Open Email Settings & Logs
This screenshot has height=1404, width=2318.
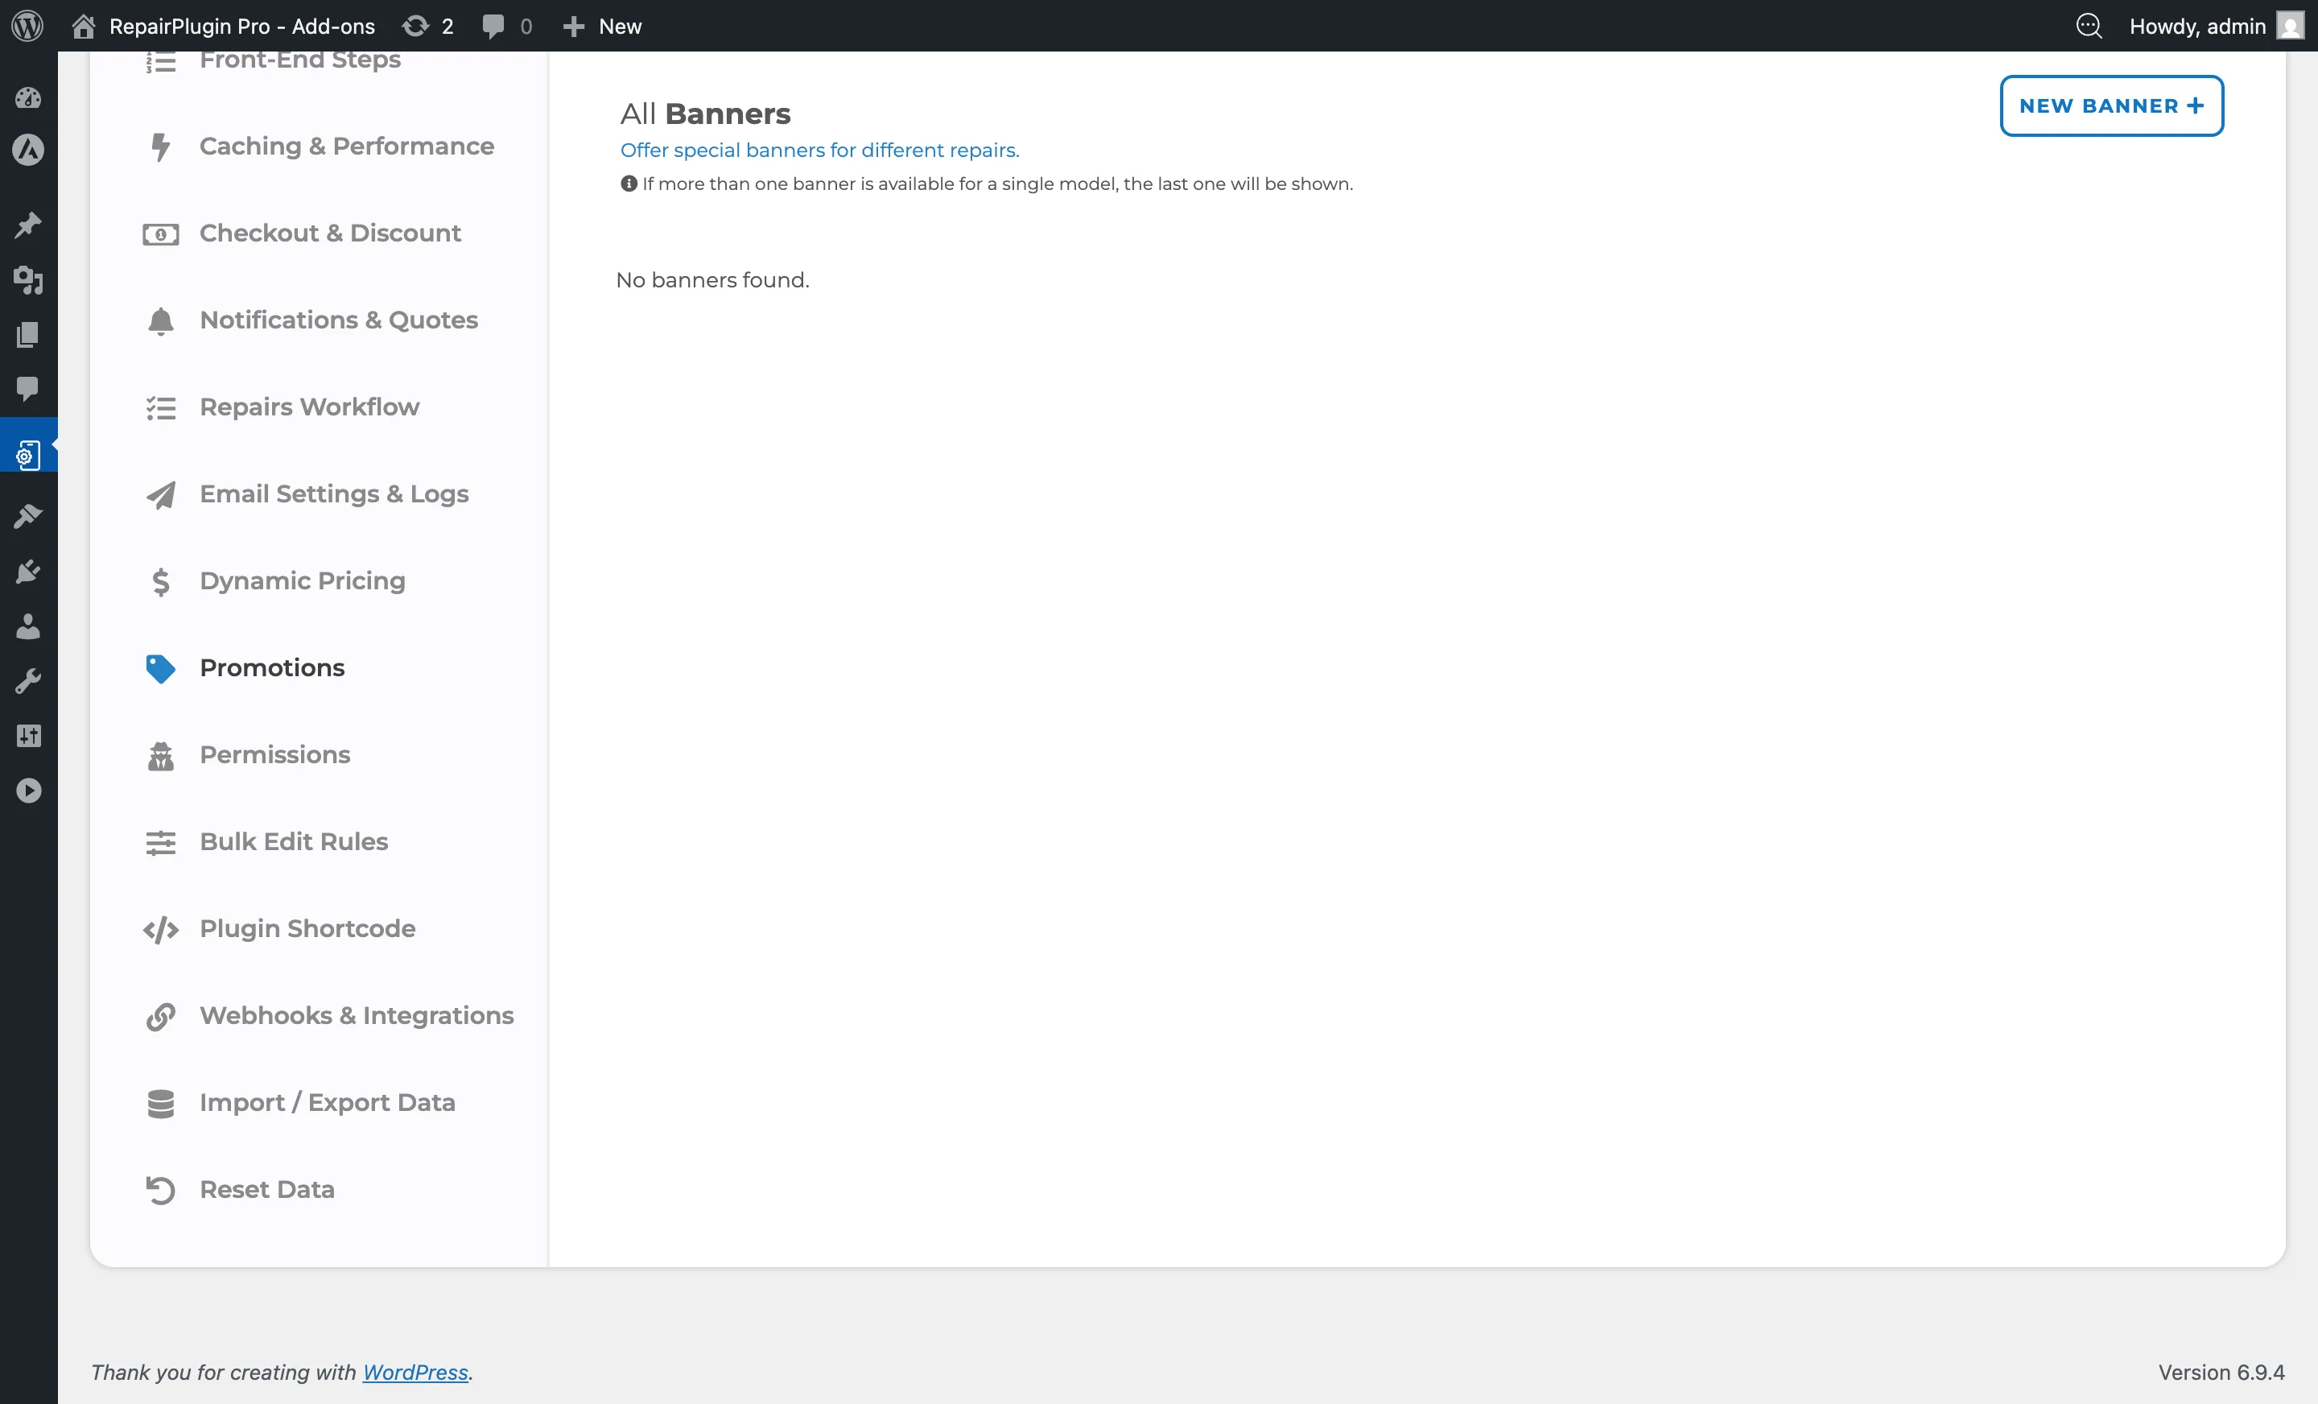pos(334,494)
